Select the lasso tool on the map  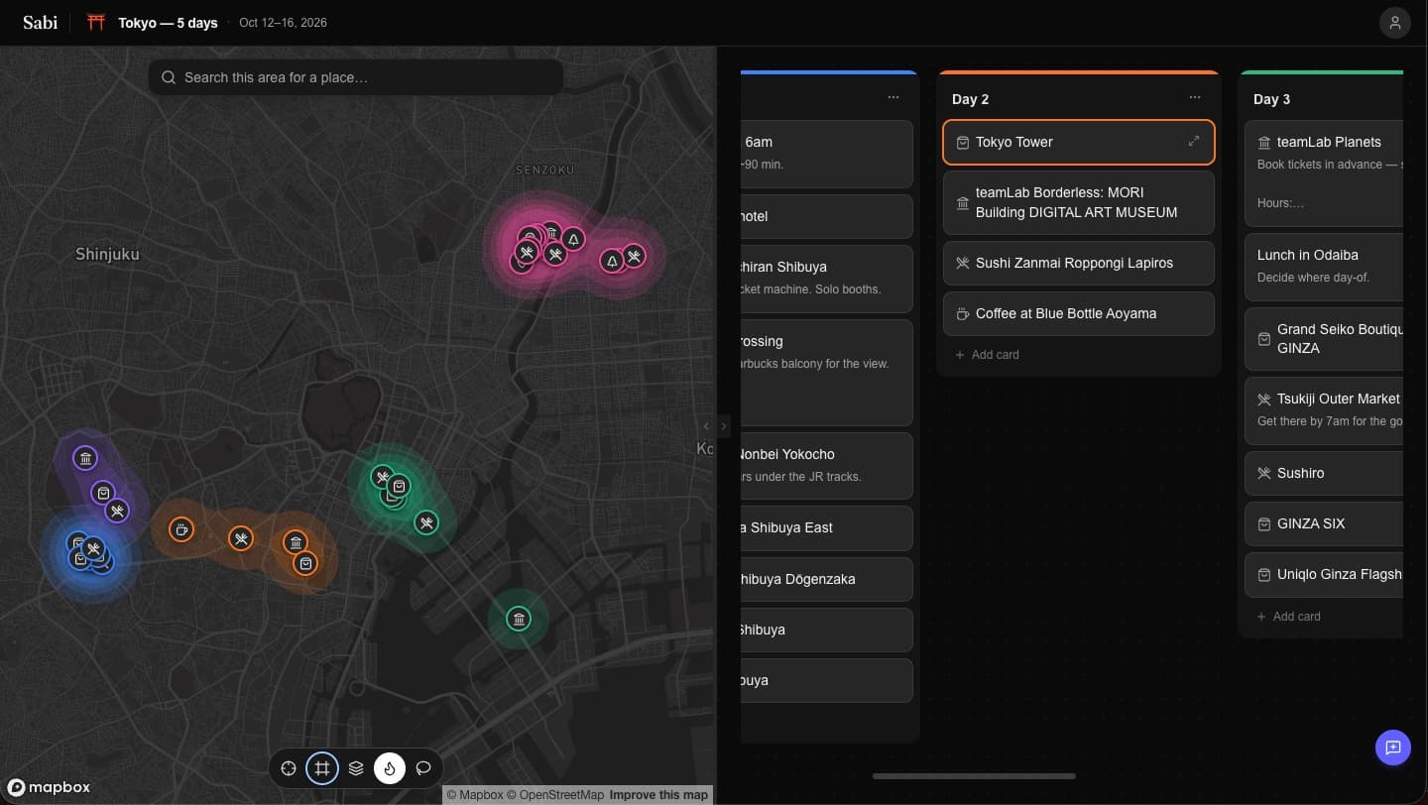click(423, 768)
